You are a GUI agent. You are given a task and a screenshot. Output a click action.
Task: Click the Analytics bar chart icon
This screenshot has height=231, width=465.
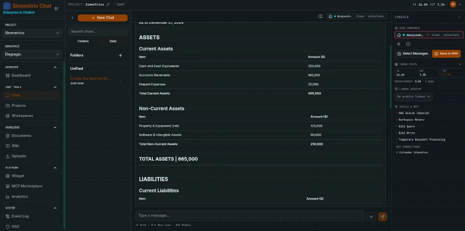click(x=8, y=197)
